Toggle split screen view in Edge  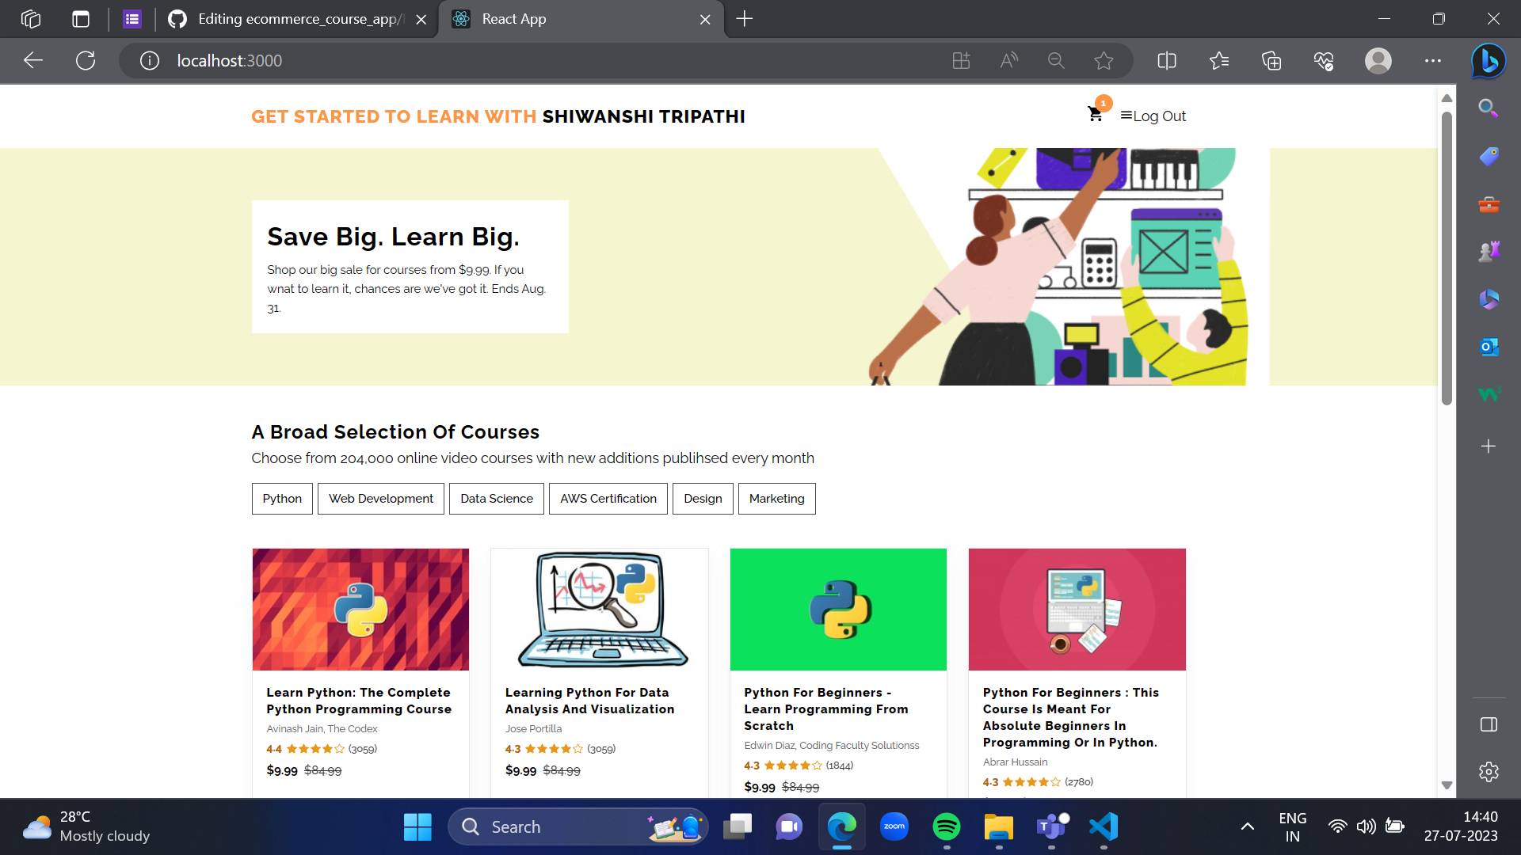(x=1166, y=60)
